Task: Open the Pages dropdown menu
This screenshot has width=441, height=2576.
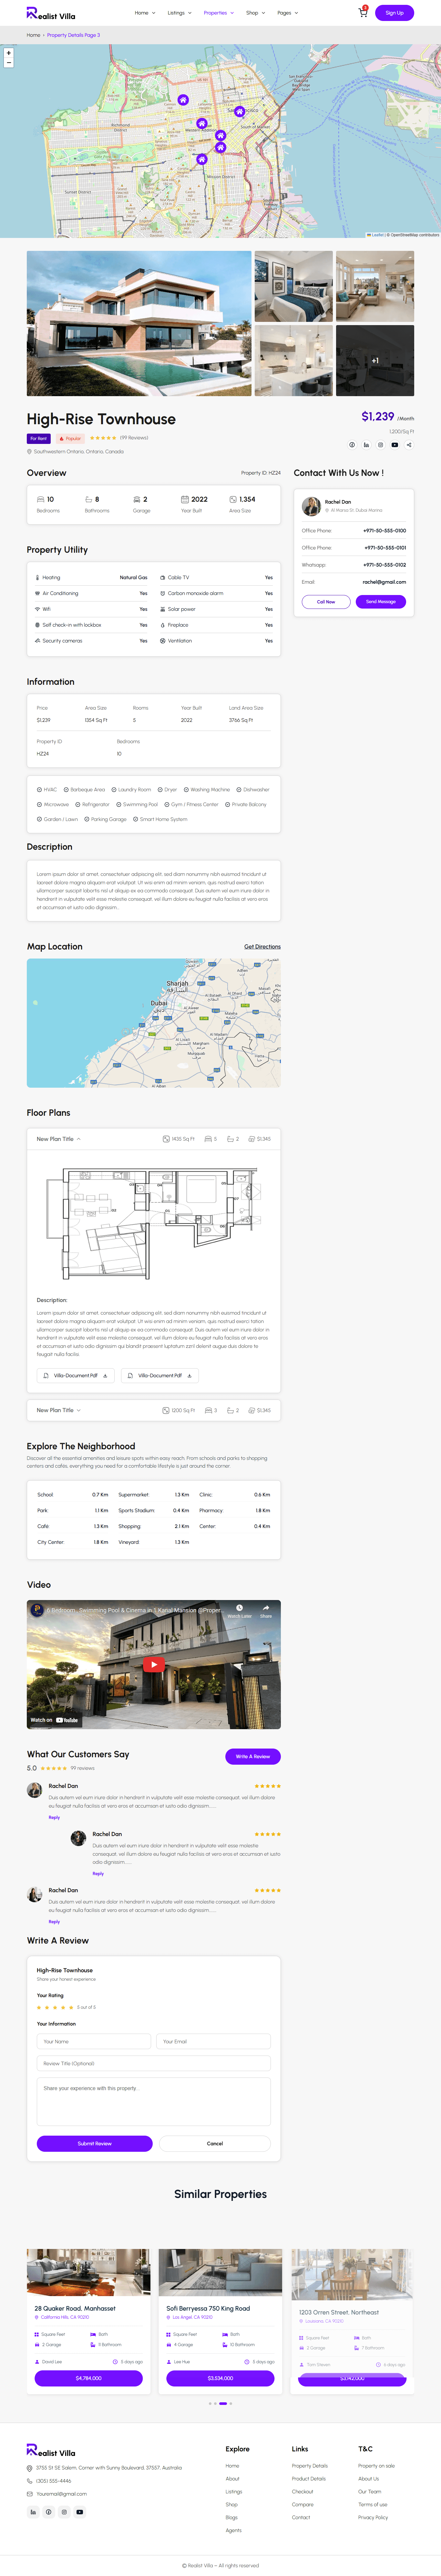Action: pyautogui.click(x=287, y=13)
